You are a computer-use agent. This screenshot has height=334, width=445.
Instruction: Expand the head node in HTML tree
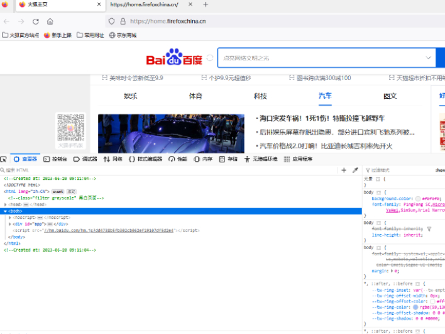5,204
